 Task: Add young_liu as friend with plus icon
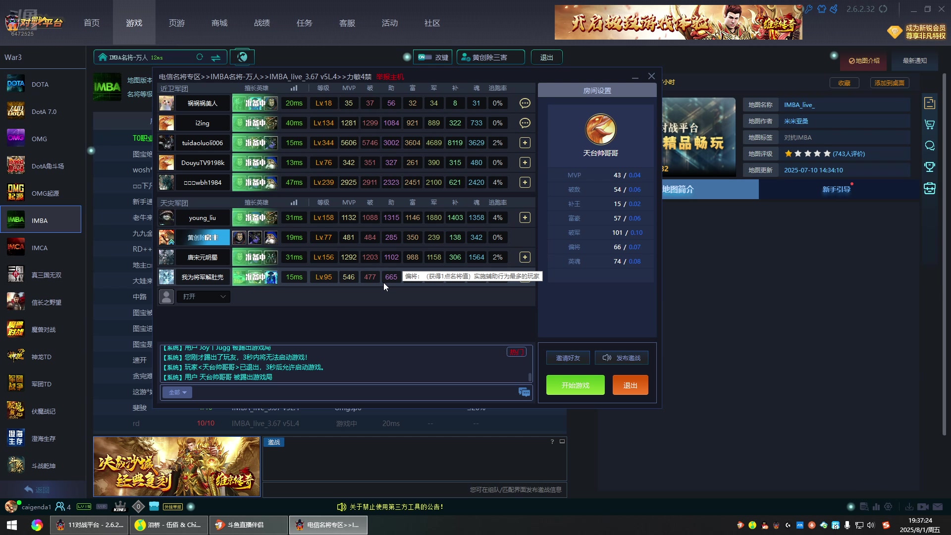pyautogui.click(x=525, y=217)
